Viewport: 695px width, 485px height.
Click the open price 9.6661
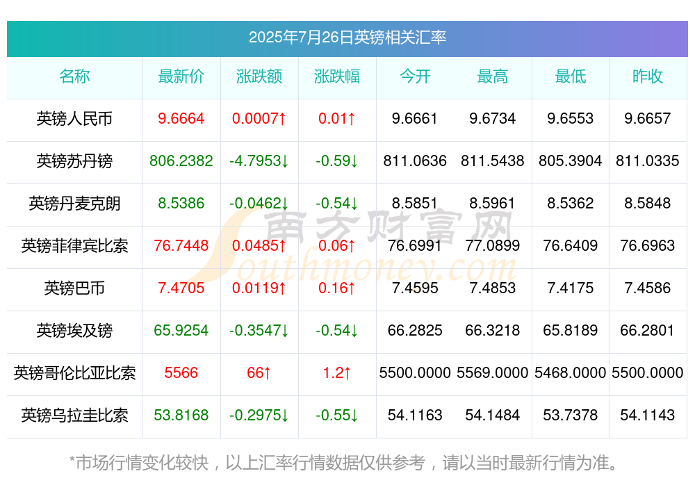click(x=415, y=118)
